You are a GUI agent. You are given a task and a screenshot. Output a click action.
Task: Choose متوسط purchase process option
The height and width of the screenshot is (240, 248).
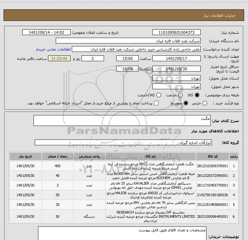186,103
